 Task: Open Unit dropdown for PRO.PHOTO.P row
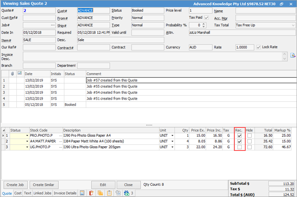point(172,136)
